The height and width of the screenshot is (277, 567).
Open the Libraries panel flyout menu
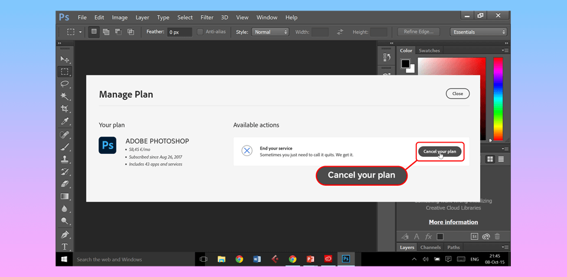click(505, 149)
